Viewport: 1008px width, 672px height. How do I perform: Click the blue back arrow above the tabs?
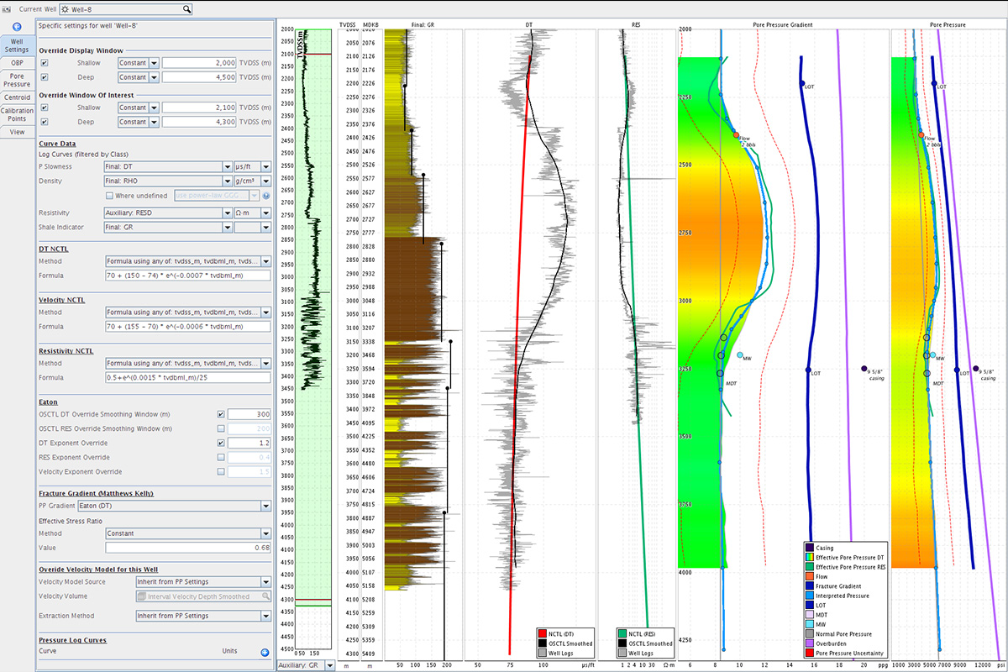(17, 27)
